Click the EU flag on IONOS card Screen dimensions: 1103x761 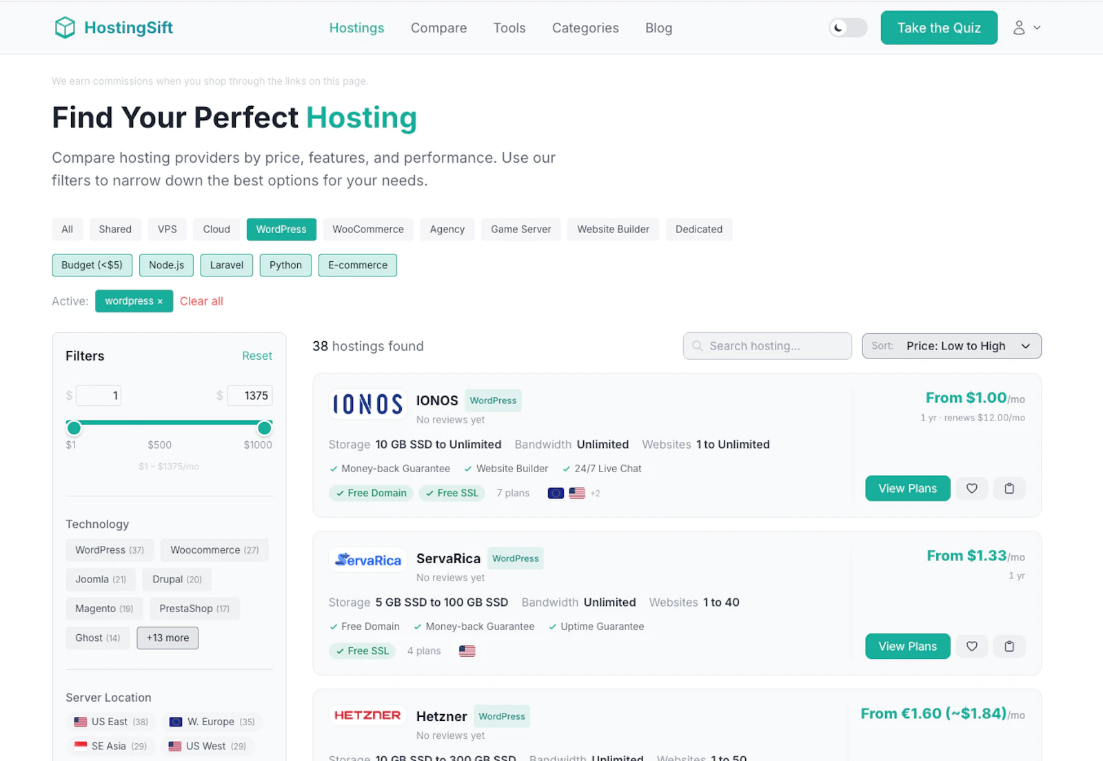(x=556, y=494)
